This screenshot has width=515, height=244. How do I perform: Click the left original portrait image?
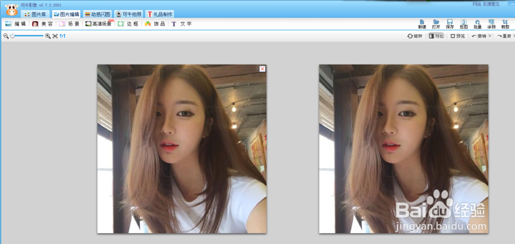[x=182, y=148]
